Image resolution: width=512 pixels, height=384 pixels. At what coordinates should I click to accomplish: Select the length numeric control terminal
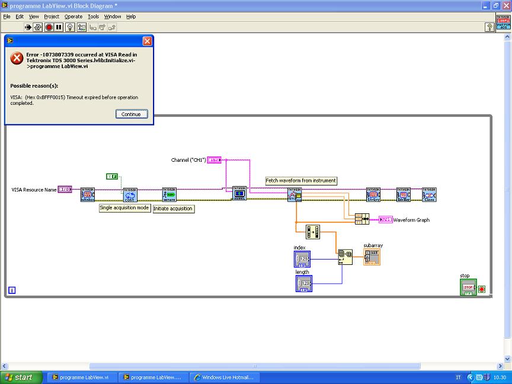[304, 283]
